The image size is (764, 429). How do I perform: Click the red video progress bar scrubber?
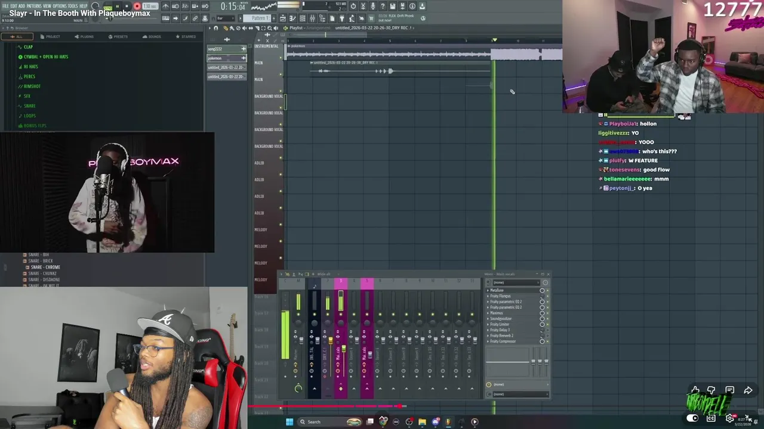[399, 406]
